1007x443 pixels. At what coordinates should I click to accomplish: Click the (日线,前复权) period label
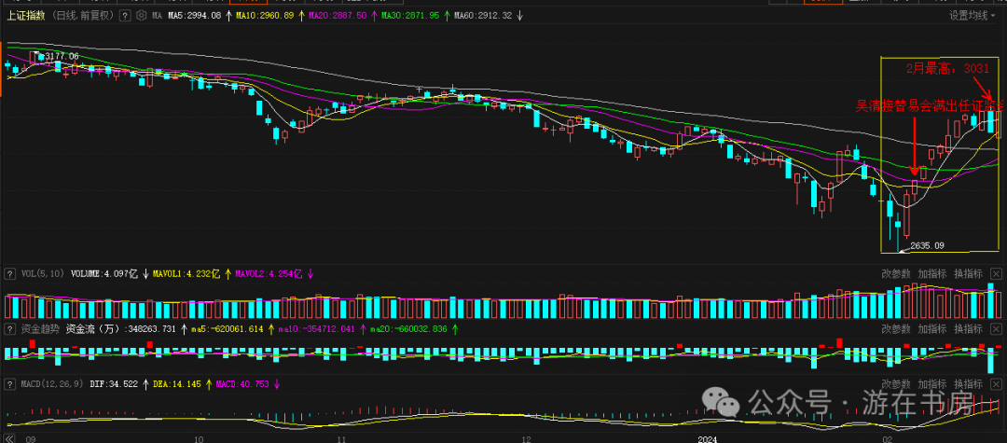click(x=84, y=16)
